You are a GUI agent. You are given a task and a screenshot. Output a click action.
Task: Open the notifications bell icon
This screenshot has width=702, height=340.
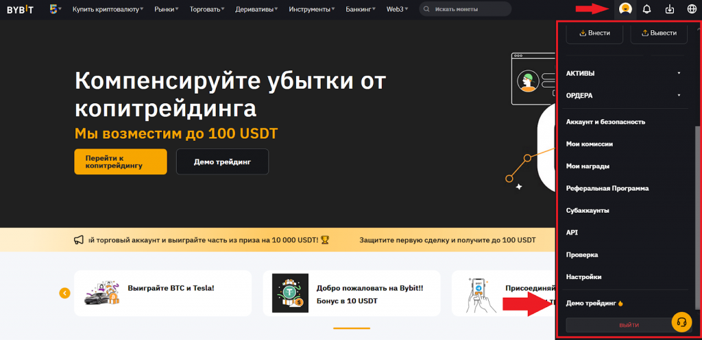coord(647,9)
